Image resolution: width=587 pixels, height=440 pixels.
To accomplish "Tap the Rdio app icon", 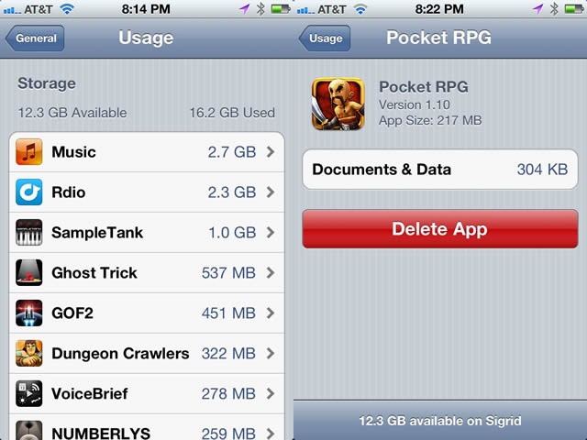I will tap(28, 192).
